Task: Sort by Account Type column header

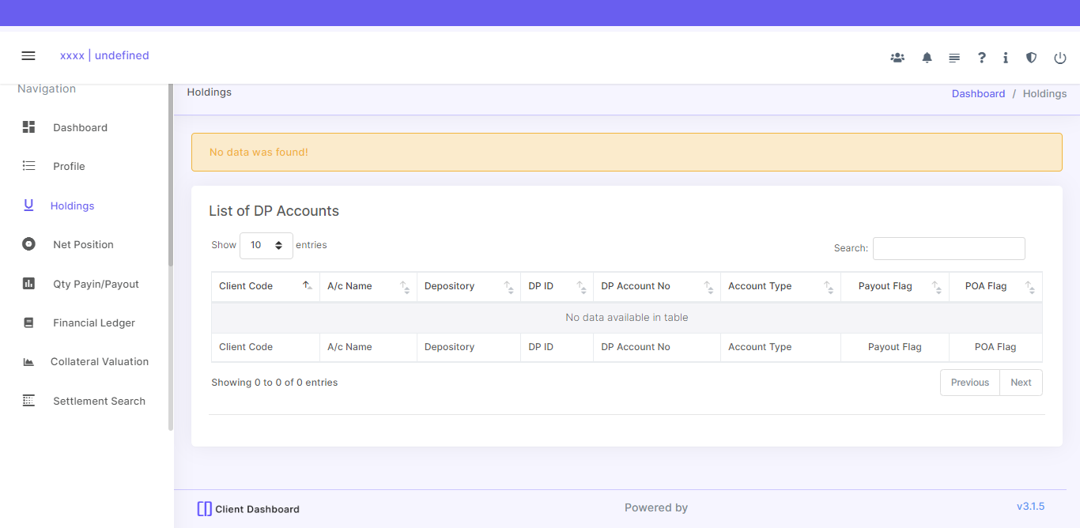Action: [x=780, y=286]
